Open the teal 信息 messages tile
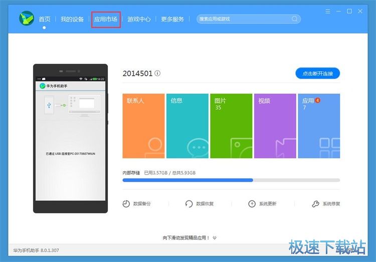This screenshot has width=376, height=262. tap(187, 126)
